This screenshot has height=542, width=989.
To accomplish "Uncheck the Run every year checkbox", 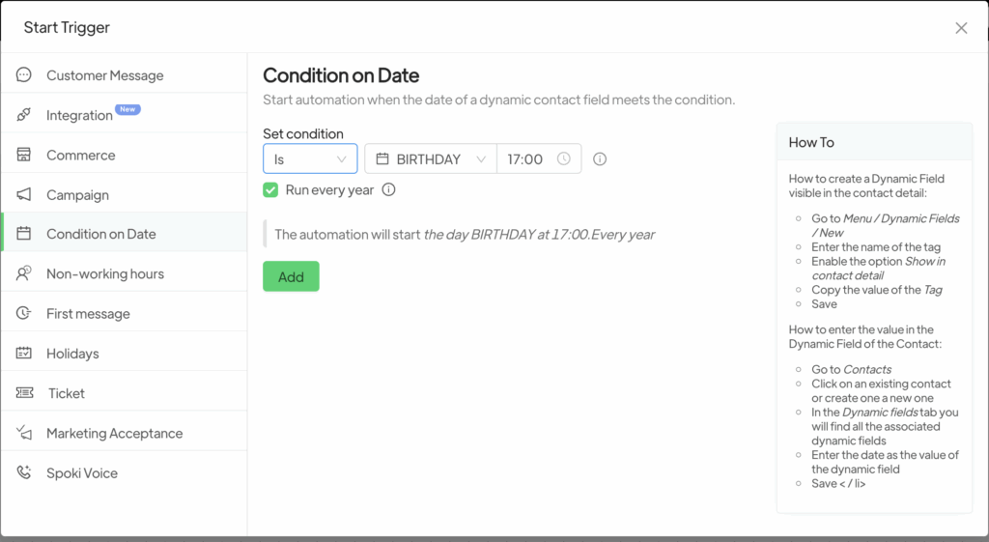I will click(270, 190).
